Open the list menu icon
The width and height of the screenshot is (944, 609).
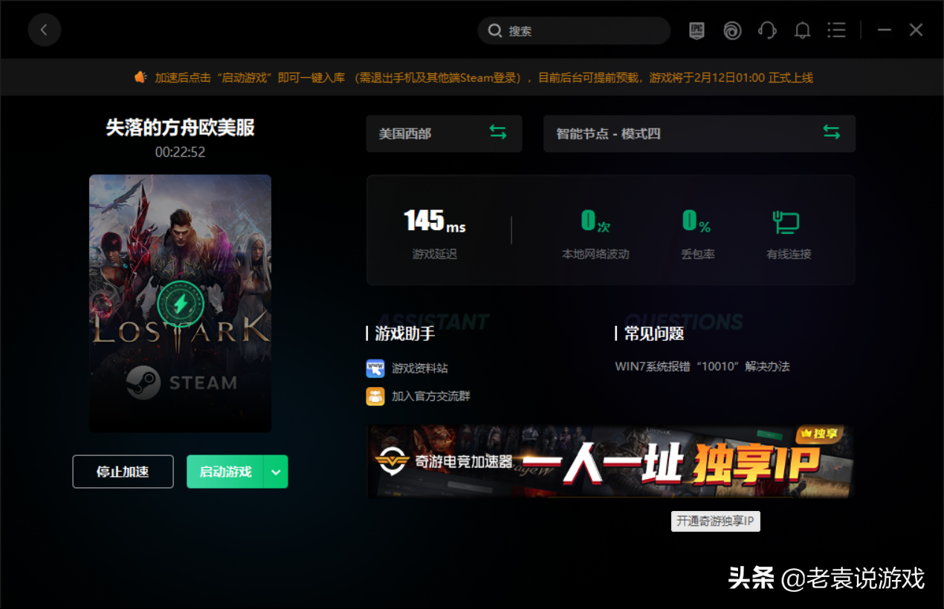tap(836, 30)
